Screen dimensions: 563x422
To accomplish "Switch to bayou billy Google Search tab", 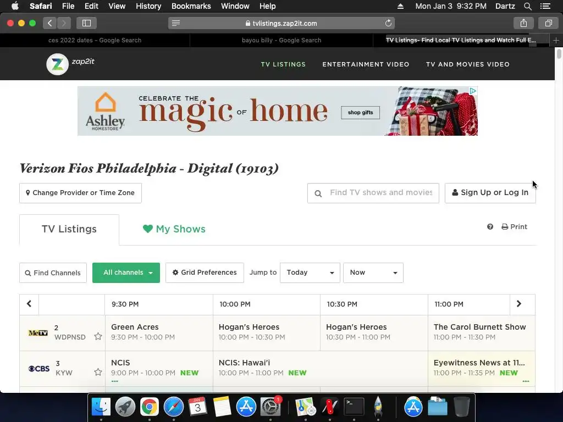I will [x=281, y=41].
